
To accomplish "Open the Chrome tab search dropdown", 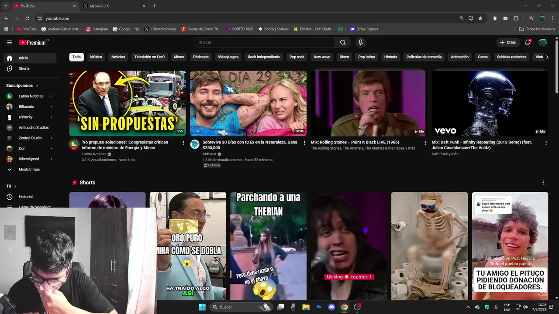I will pos(6,6).
